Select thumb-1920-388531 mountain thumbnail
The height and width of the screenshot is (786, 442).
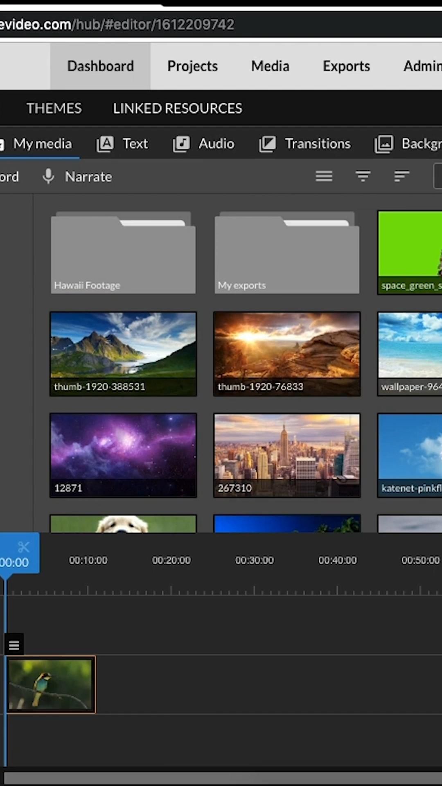pos(123,354)
